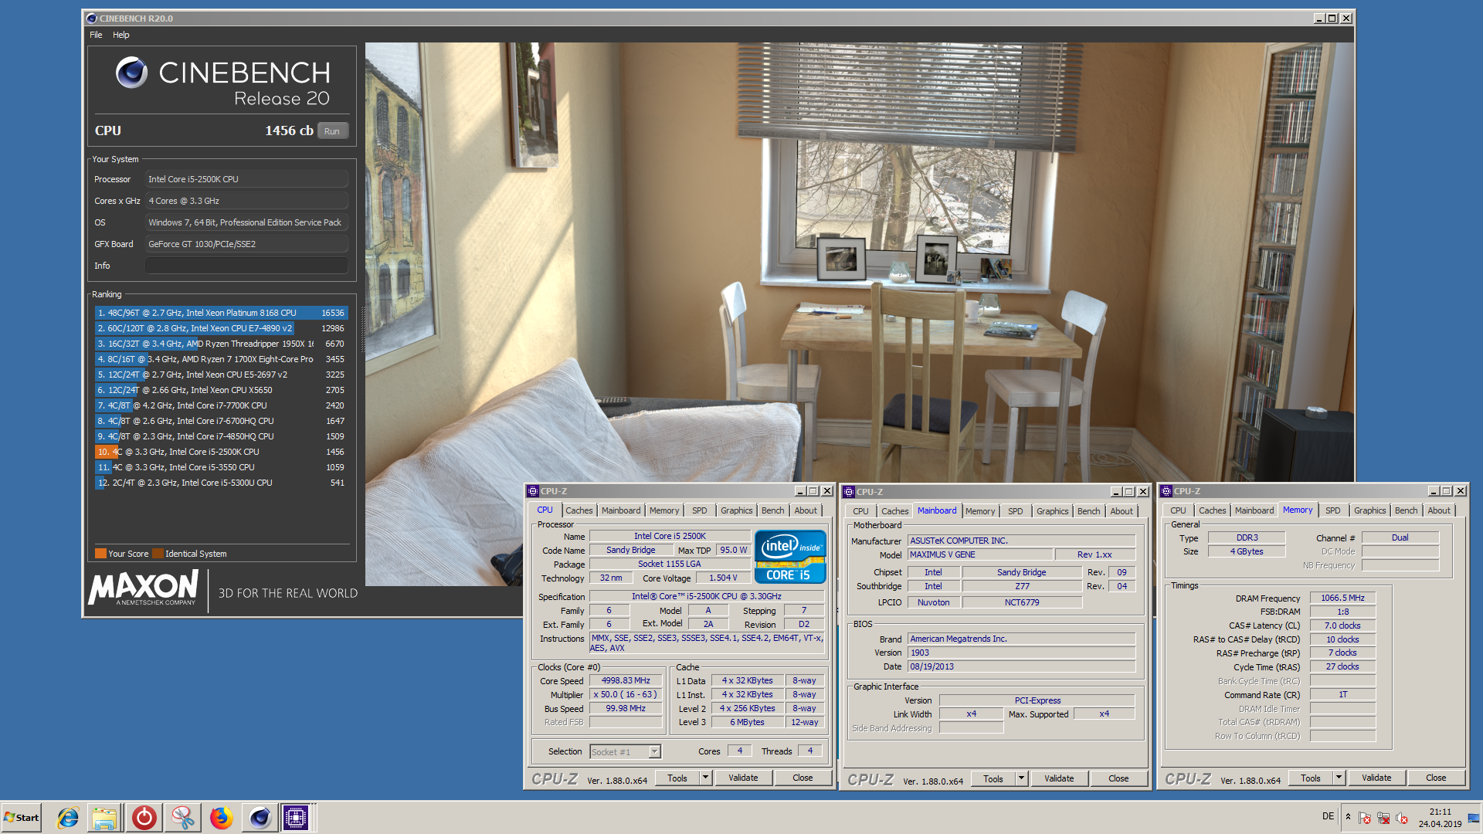The image size is (1483, 834).
Task: Switch to Bench tab in CPU window
Action: (x=772, y=510)
